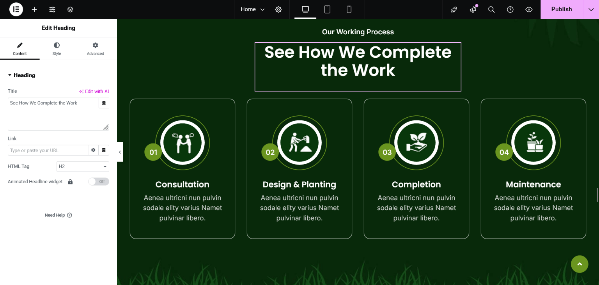Preview changes with the eye icon
Screen dimensions: 599x285
[x=529, y=9]
